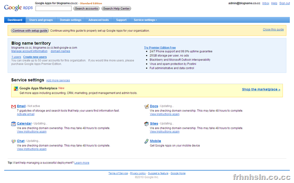View instructions again under Calendar
The height and width of the screenshot is (183, 294).
coord(32,132)
